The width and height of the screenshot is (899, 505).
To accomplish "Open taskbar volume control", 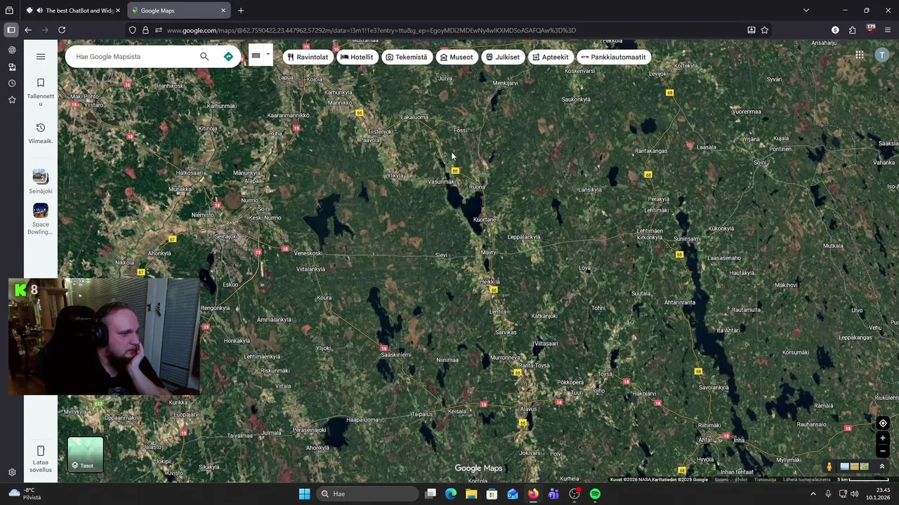I will click(x=855, y=494).
